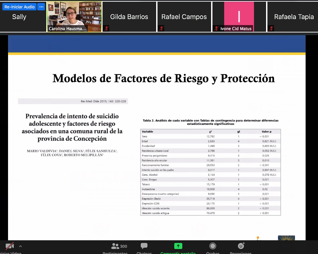Viewport: 318px width, 254px height.
Task: Click the participant count 300 label
Action: (x=123, y=246)
